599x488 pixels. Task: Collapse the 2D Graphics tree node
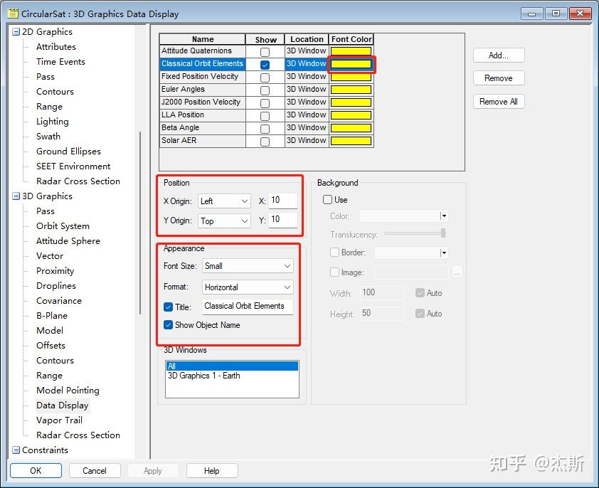pos(16,32)
